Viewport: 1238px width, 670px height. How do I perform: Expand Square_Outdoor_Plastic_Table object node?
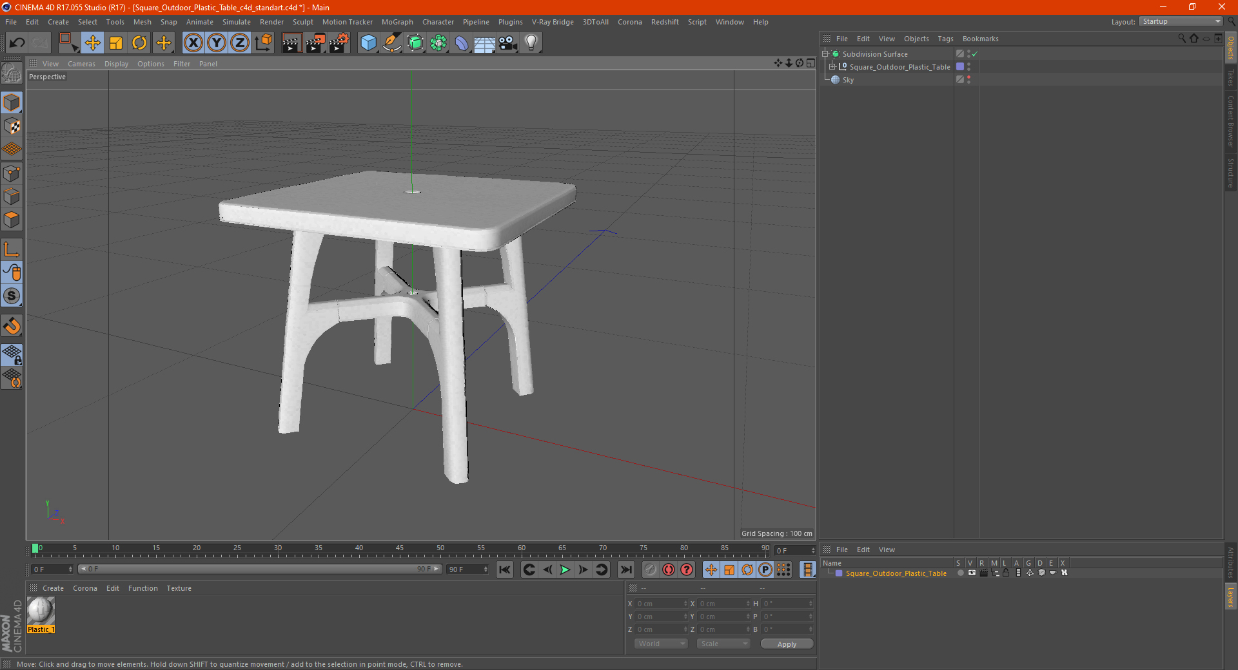pyautogui.click(x=832, y=67)
